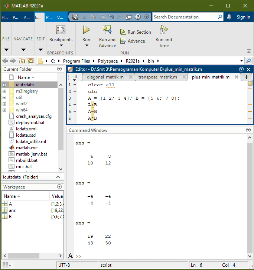This screenshot has height=270, width=254.
Task: Open the diagonal_matrik.m editor tab
Action: point(105,77)
